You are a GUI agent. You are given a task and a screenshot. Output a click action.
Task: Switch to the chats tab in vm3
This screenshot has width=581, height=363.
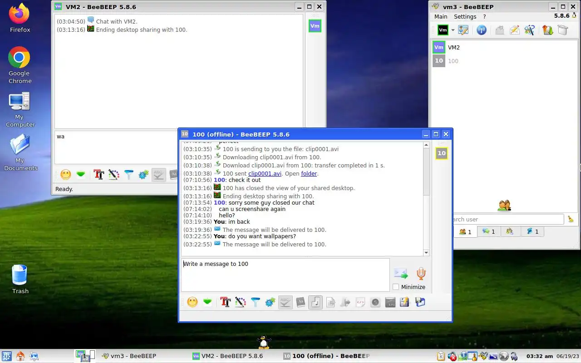pos(489,231)
